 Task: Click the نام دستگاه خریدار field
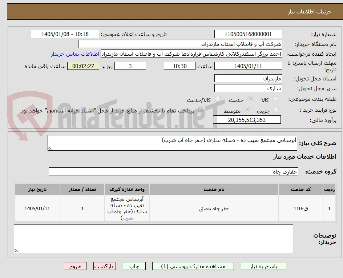click(x=180, y=44)
